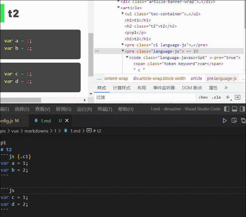Image resolution: width=246 pixels, height=217 pixels.
Task: Toggle the VS Code secondary sidebar layout icon
Action: tap(242, 109)
